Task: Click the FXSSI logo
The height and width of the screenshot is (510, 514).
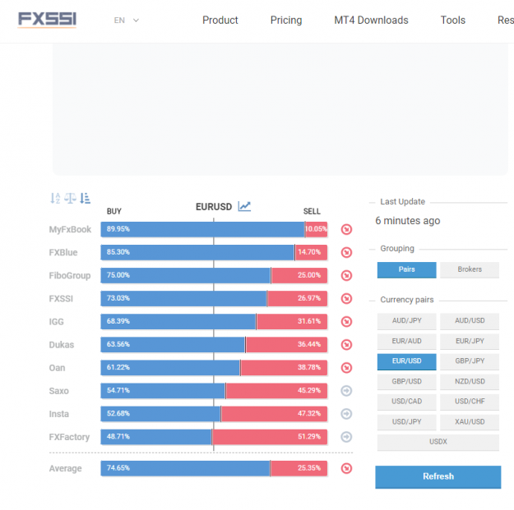Action: click(47, 20)
